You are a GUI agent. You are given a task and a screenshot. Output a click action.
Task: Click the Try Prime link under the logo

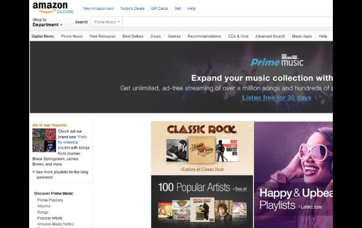tap(64, 11)
